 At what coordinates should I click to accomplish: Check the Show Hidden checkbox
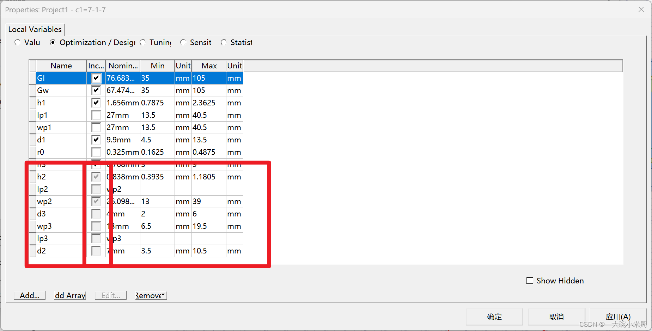pyautogui.click(x=530, y=281)
